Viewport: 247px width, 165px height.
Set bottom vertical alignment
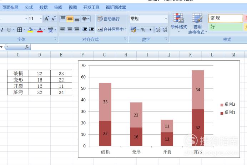(77, 19)
